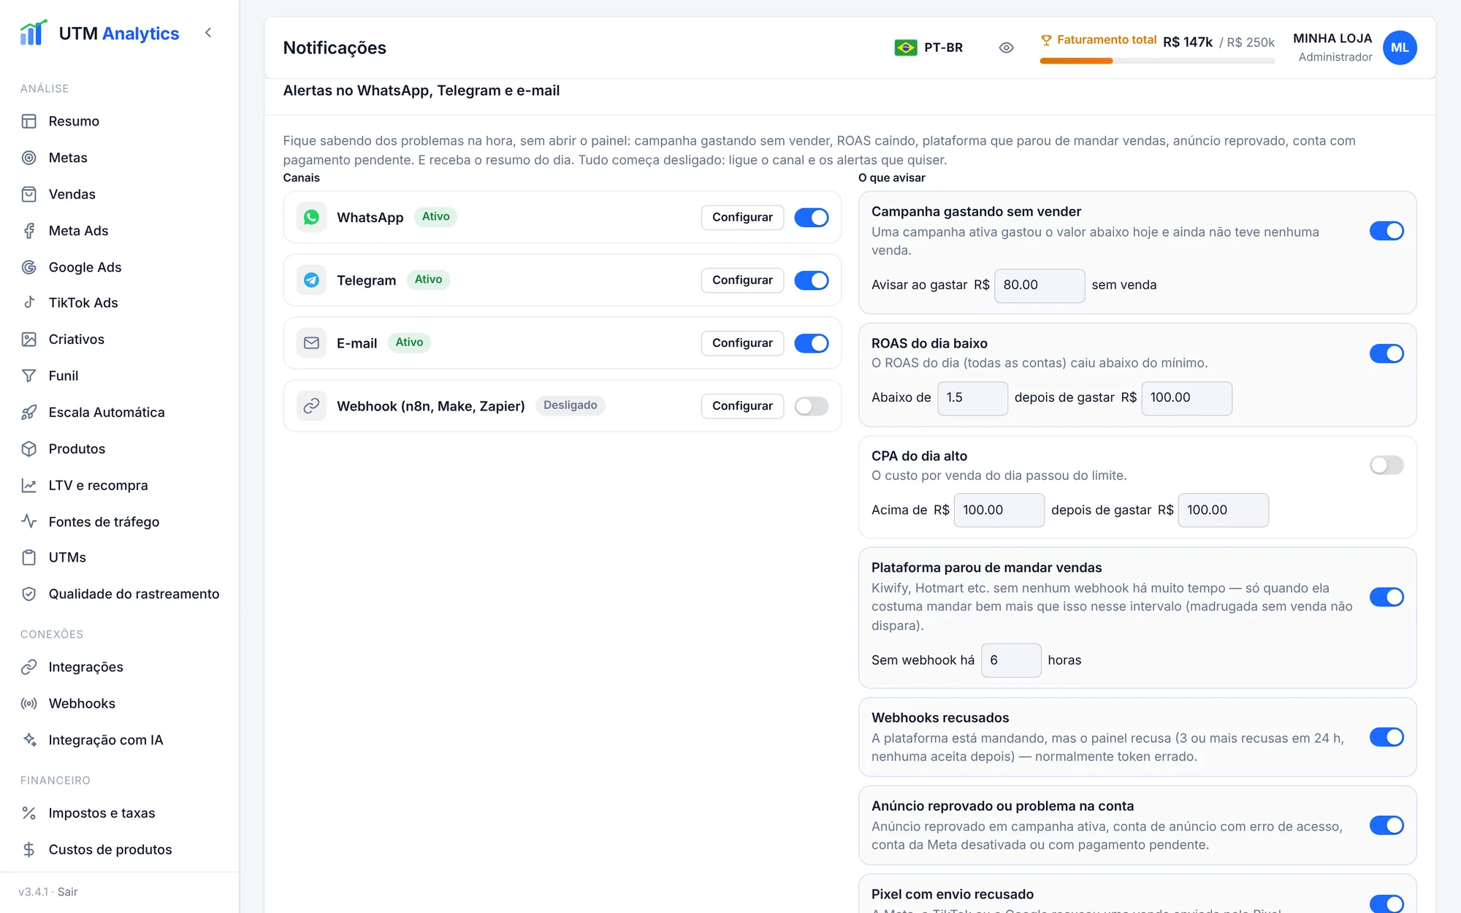
Task: Click the Integração com IA sparkle icon
Action: click(x=29, y=740)
